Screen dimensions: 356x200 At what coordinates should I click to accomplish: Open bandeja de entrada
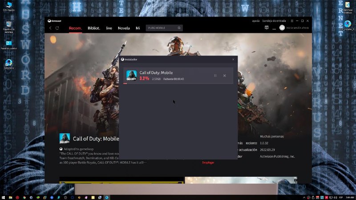click(274, 21)
